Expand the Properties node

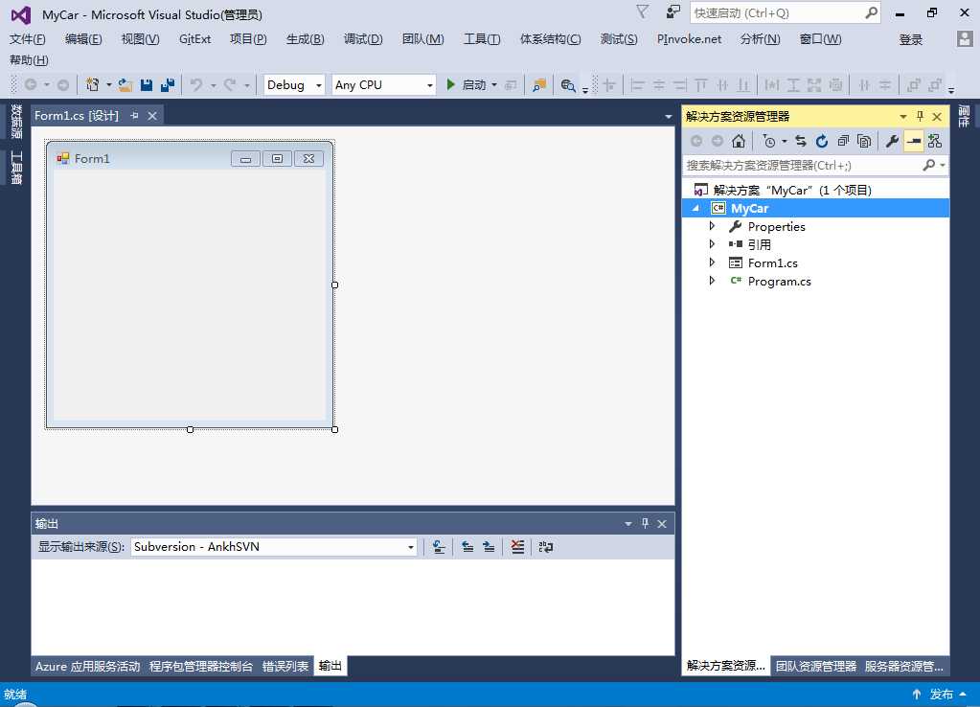click(x=712, y=226)
